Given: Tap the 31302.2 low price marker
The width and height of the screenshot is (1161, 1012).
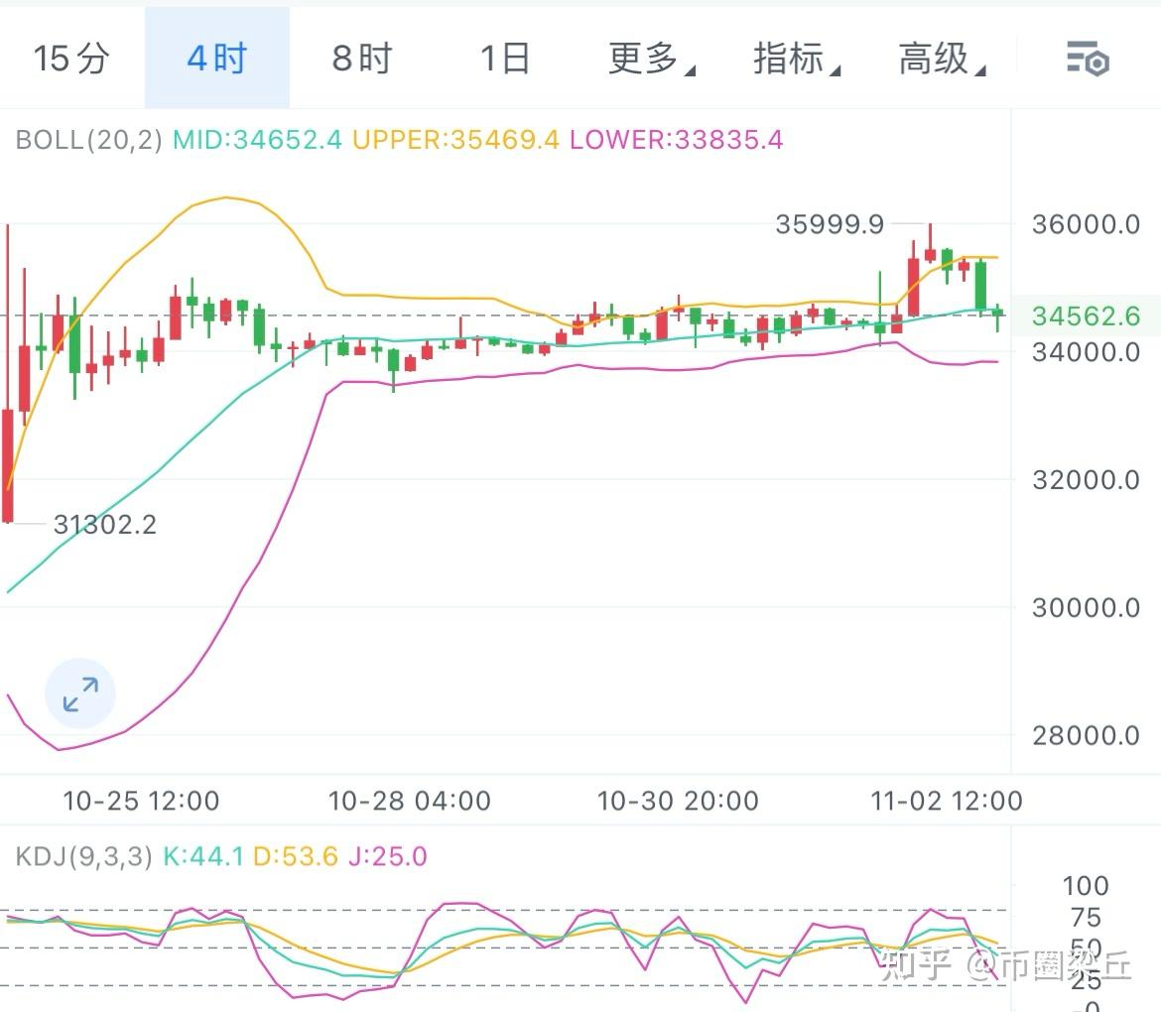Looking at the screenshot, I should tap(105, 524).
